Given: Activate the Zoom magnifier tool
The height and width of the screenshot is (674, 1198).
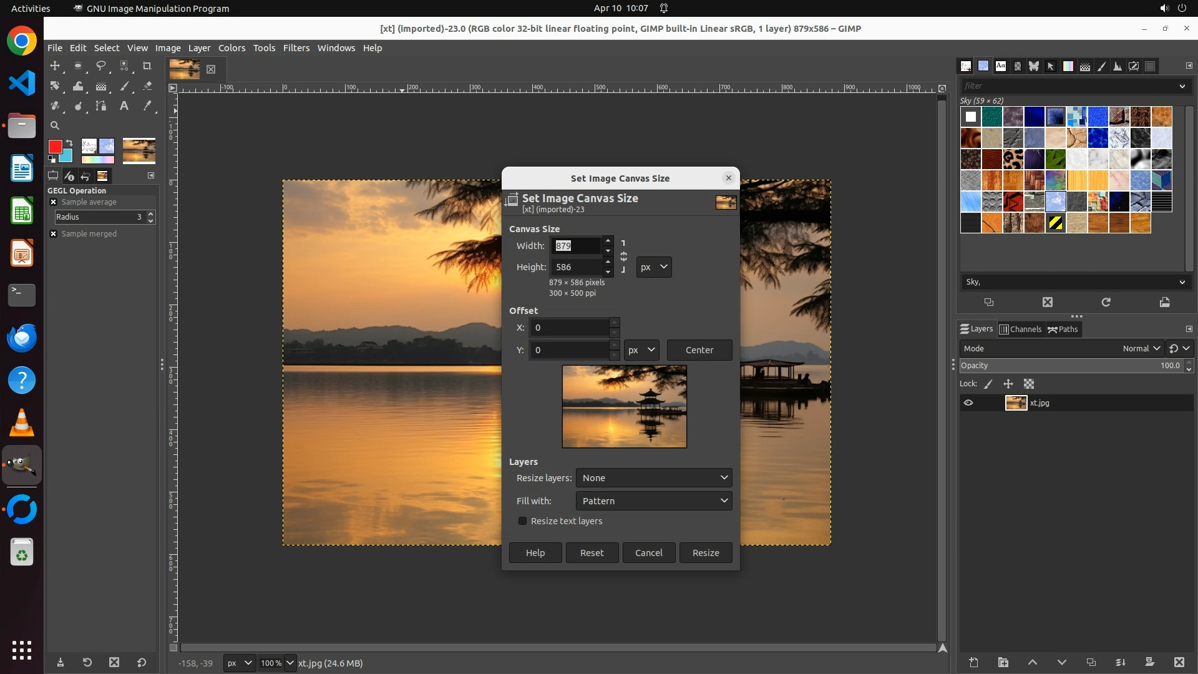Looking at the screenshot, I should click(x=55, y=125).
